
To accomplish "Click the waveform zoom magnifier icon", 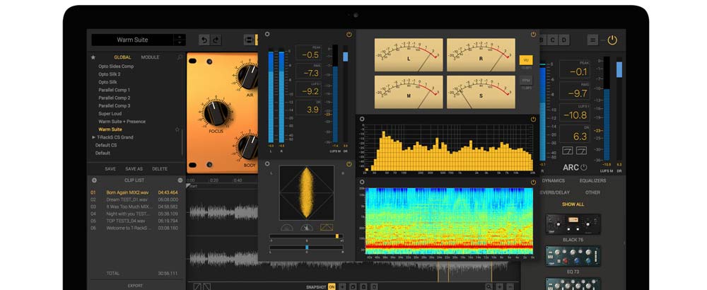I will (489, 287).
